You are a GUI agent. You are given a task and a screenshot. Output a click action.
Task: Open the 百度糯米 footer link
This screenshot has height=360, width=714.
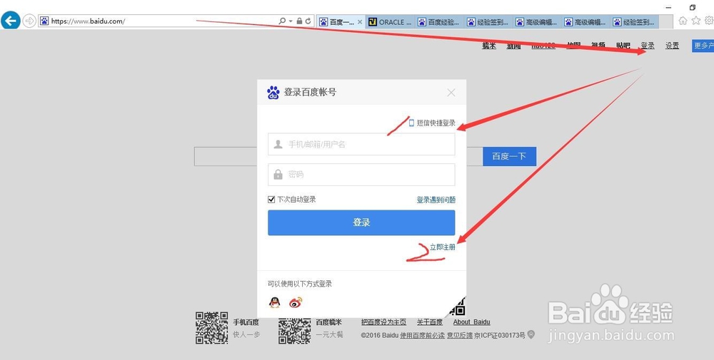tap(328, 322)
